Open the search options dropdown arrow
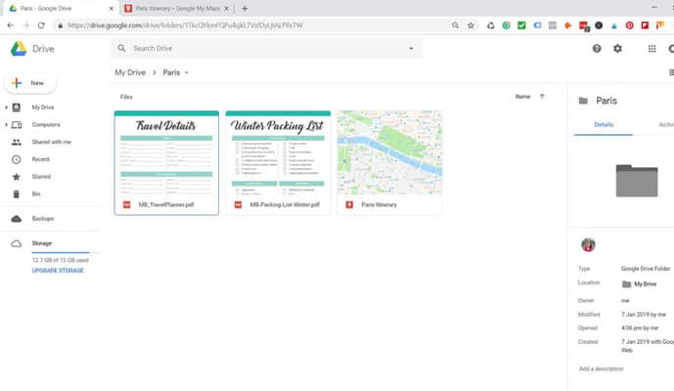Screen dimensions: 674x391 (411, 49)
